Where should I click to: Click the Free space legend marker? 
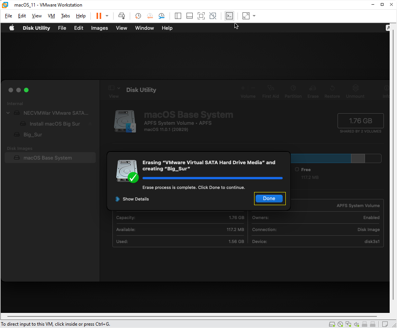(x=297, y=170)
